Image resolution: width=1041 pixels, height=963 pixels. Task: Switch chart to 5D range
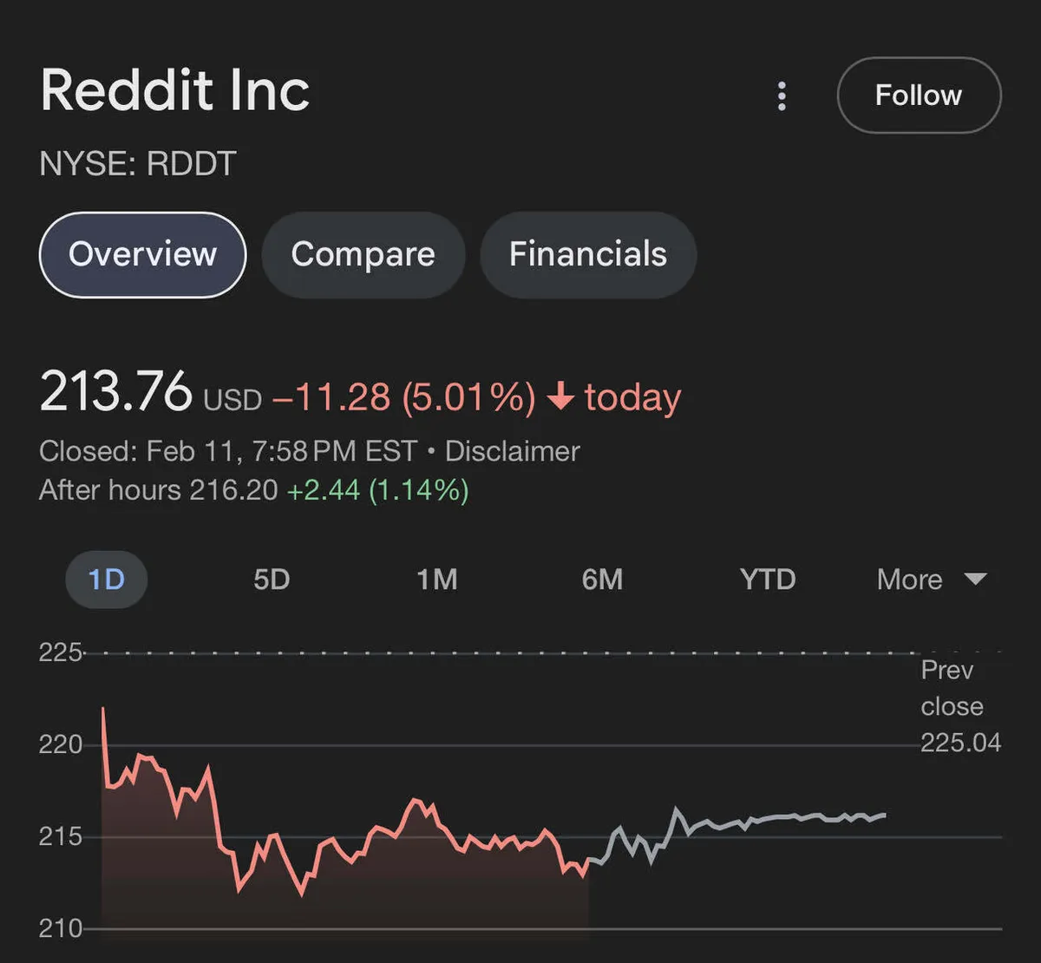(x=272, y=579)
